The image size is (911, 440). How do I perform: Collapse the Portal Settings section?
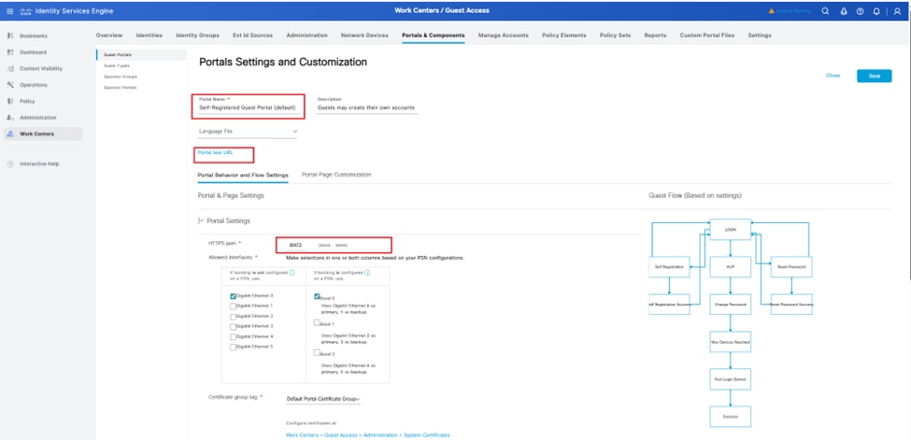[201, 220]
